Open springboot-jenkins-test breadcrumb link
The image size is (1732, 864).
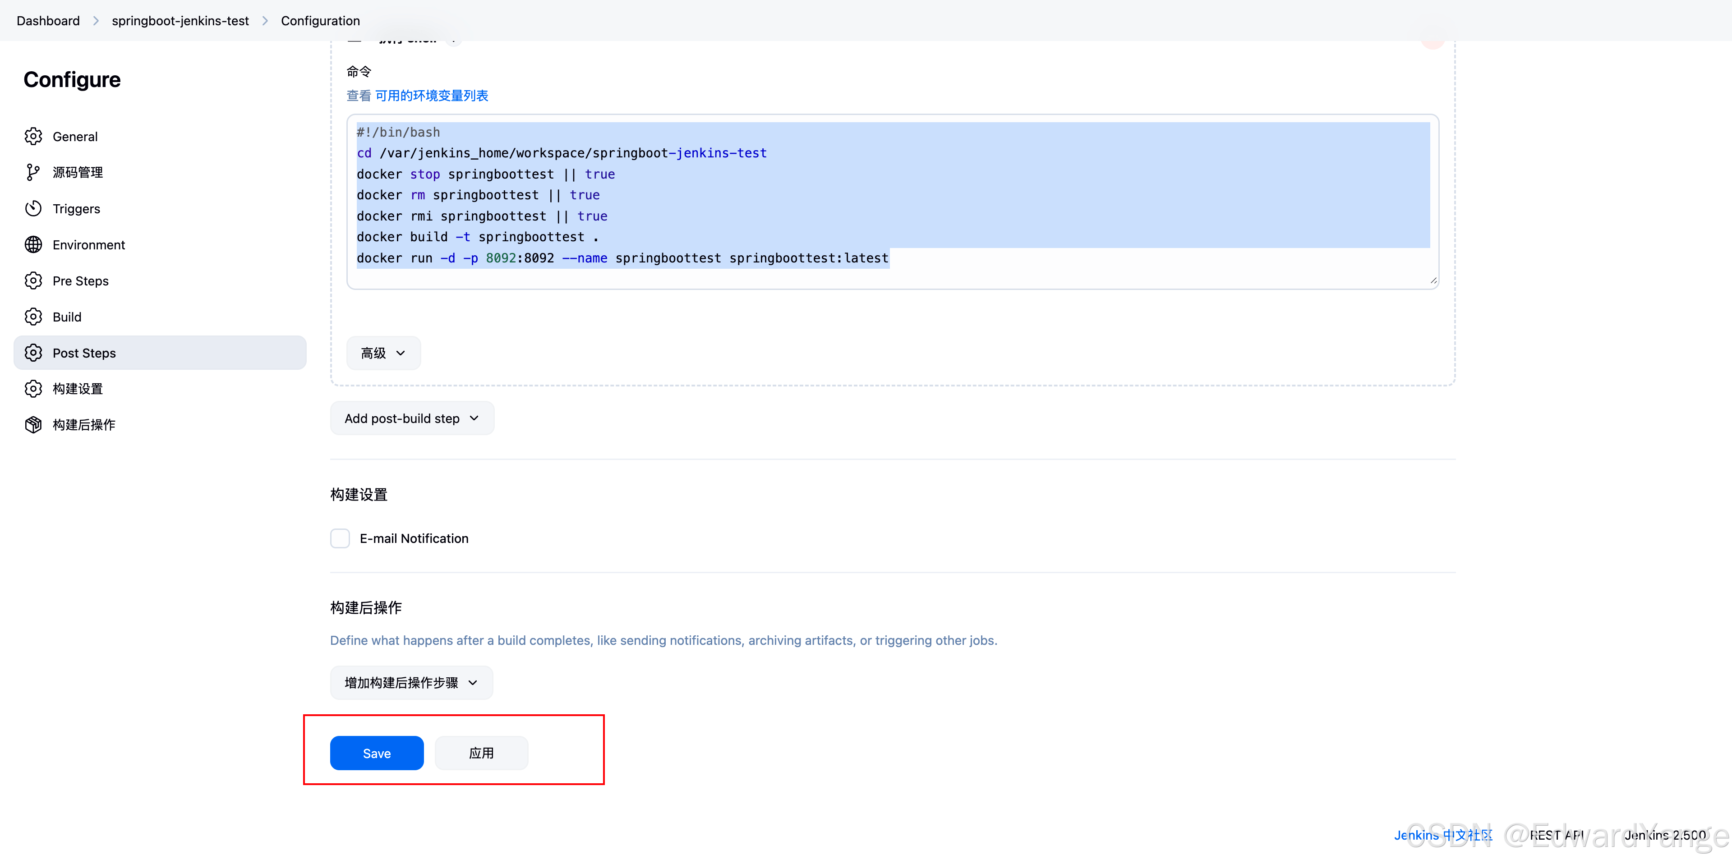pyautogui.click(x=180, y=21)
